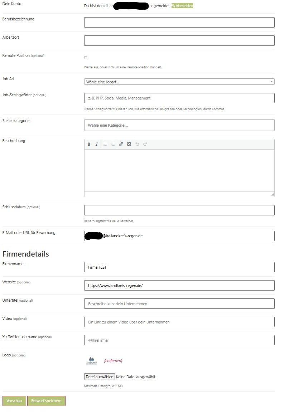Focus the Berufsbezeichnung input field
This screenshot has height=414, width=289.
pos(179,23)
